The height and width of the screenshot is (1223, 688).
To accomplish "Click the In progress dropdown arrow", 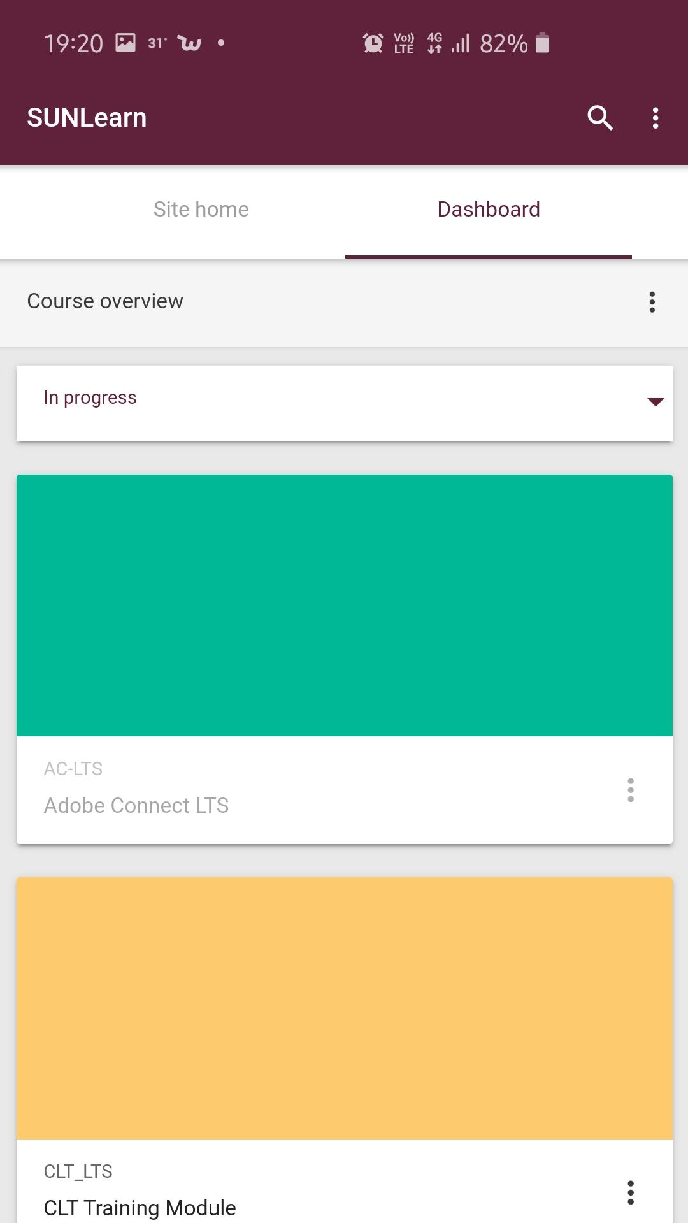I will (656, 402).
